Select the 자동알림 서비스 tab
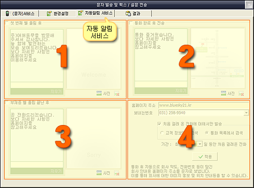The width and height of the screenshot is (254, 188). coord(96,13)
